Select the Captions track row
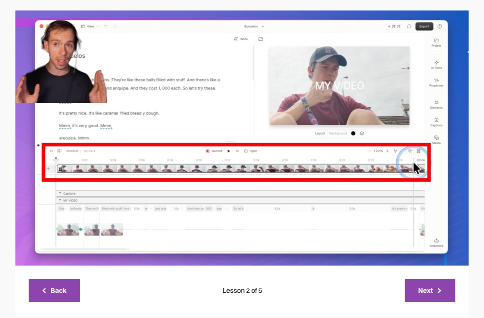Viewport: 484px width, 318px height. pyautogui.click(x=240, y=193)
